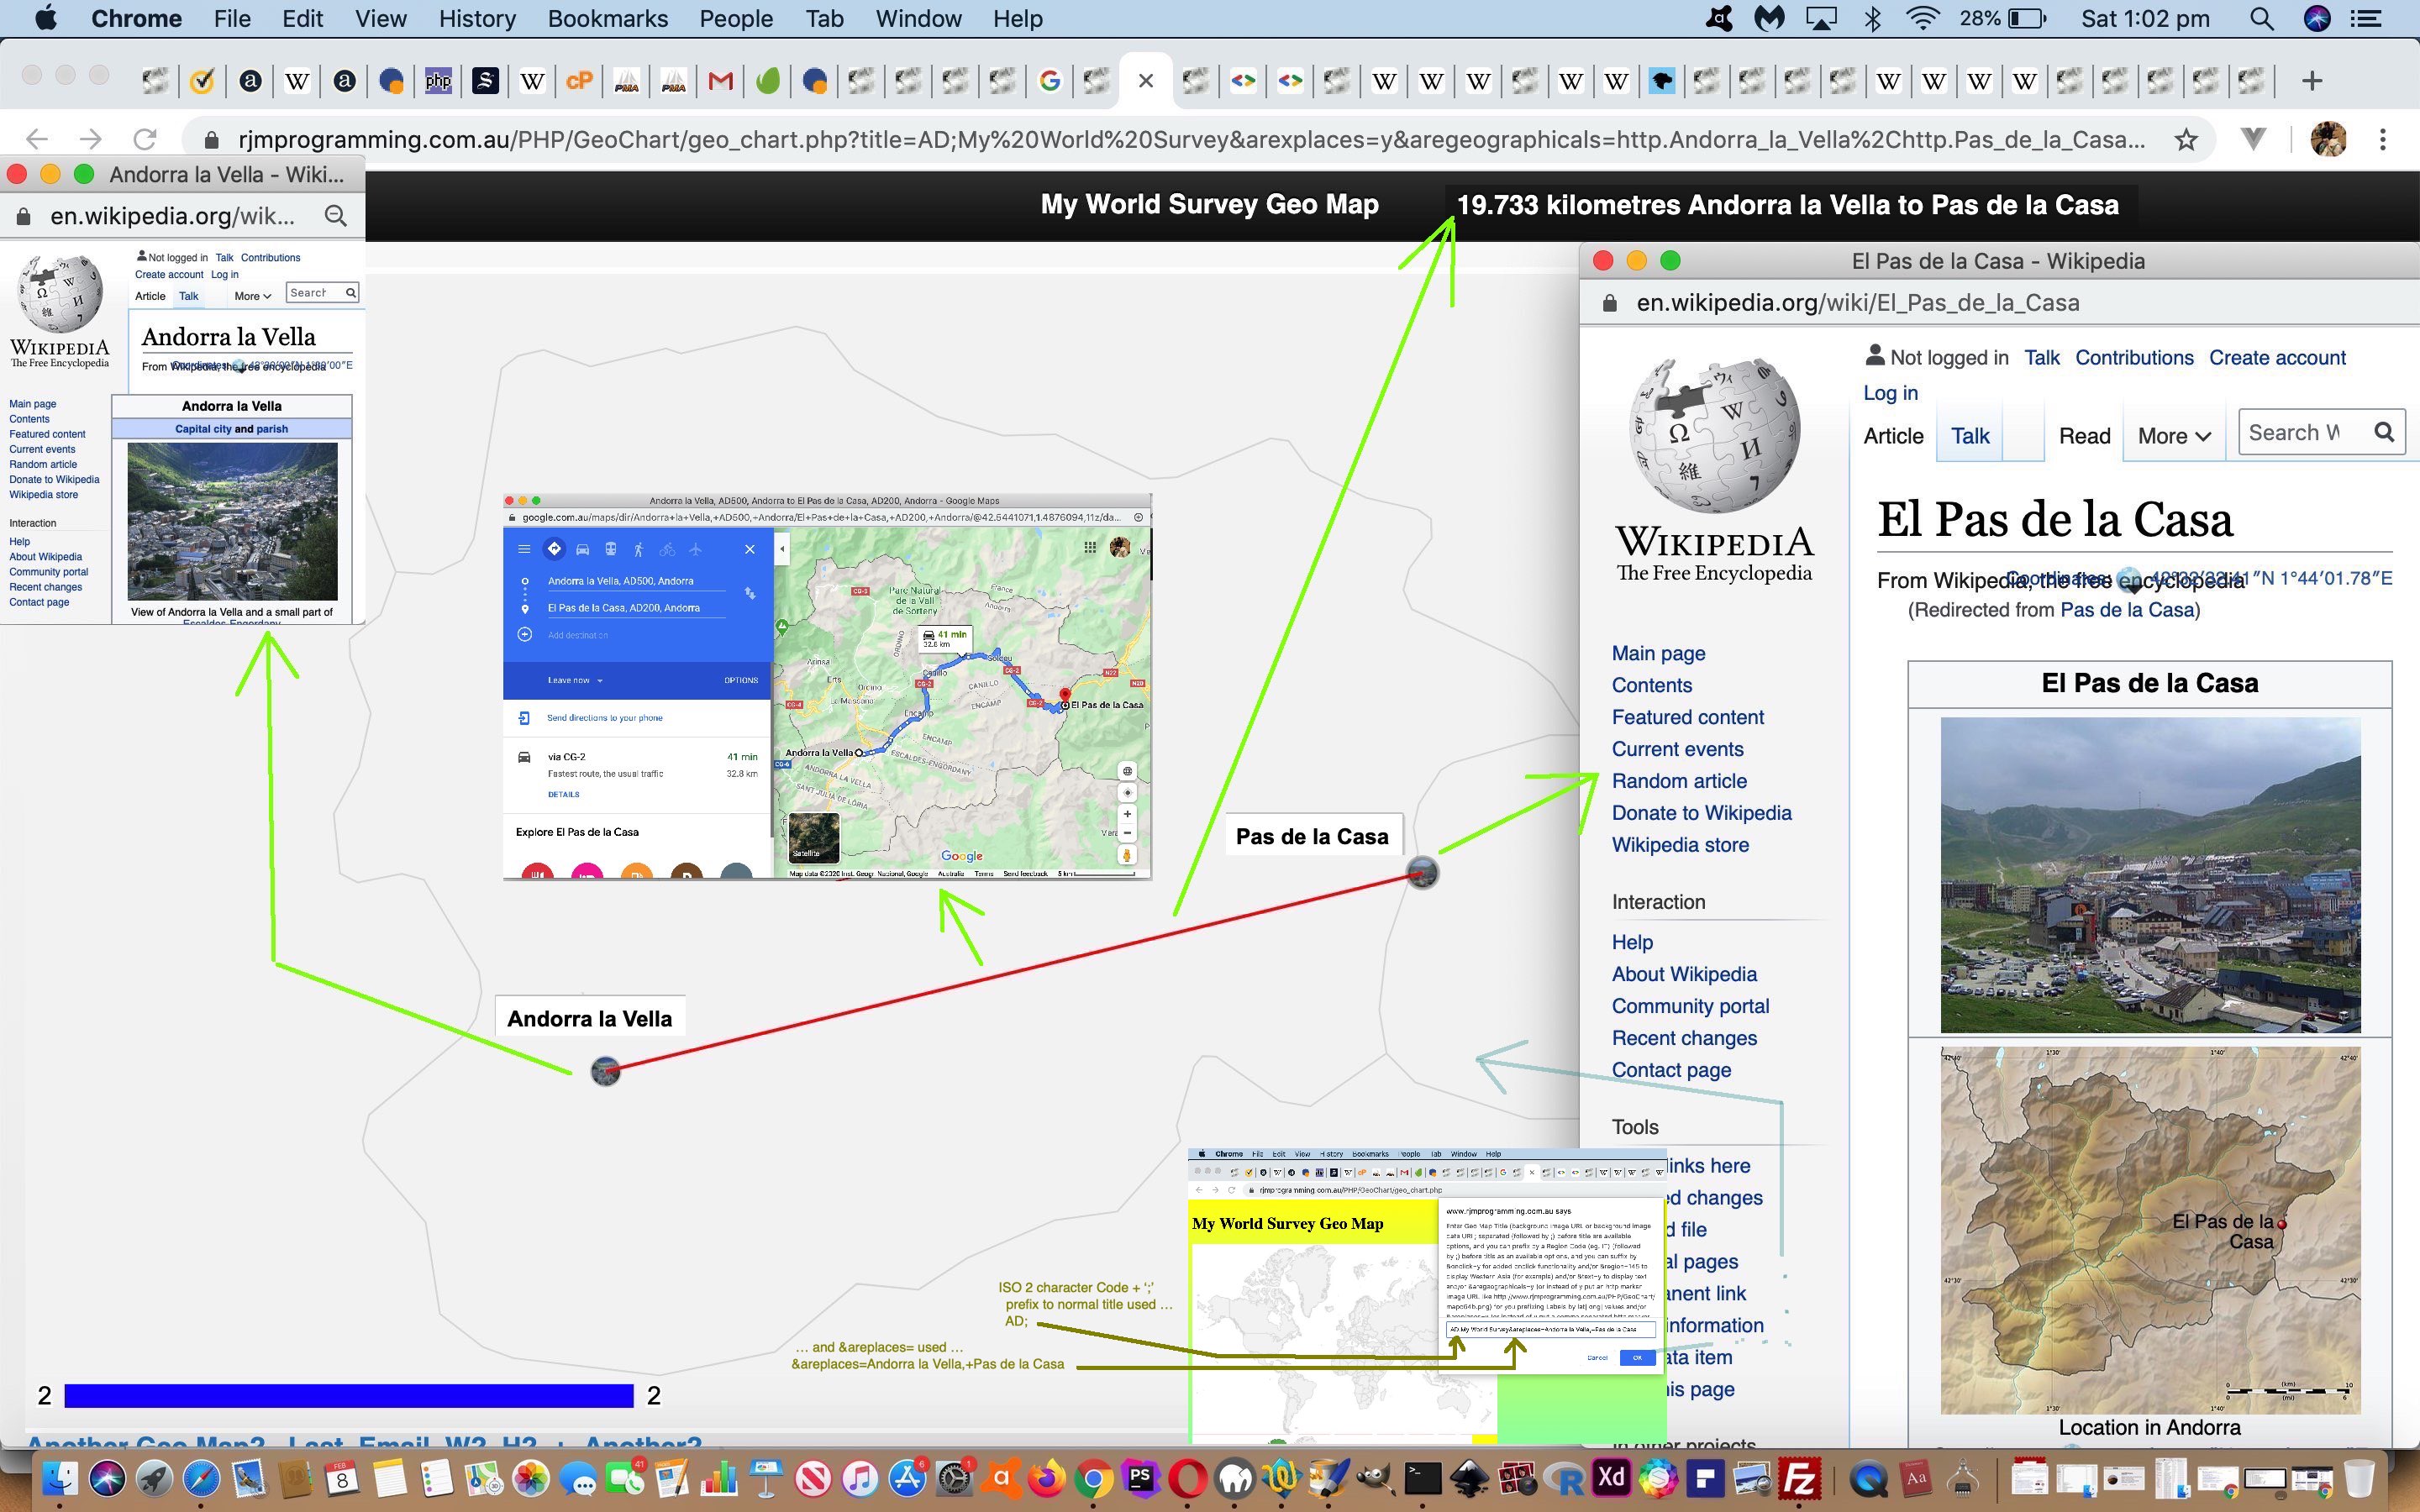The height and width of the screenshot is (1512, 2420).
Task: Click DETAILS for the via CG-2 route
Action: coord(564,793)
